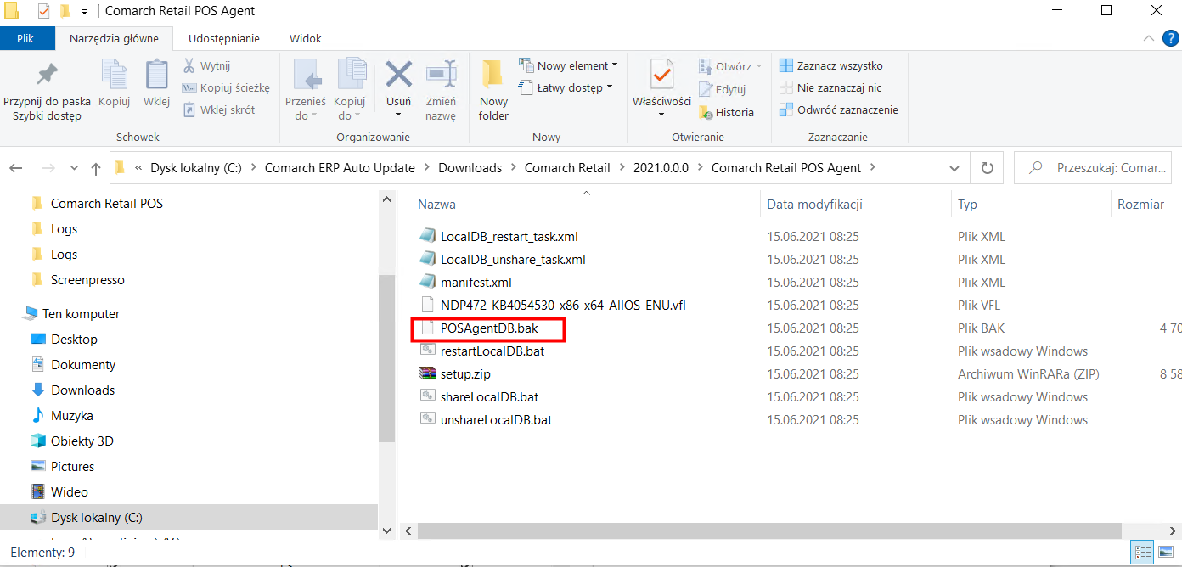1182x567 pixels.
Task: Click Kopiuj ścieżkę in the ribbon
Action: pyautogui.click(x=226, y=87)
